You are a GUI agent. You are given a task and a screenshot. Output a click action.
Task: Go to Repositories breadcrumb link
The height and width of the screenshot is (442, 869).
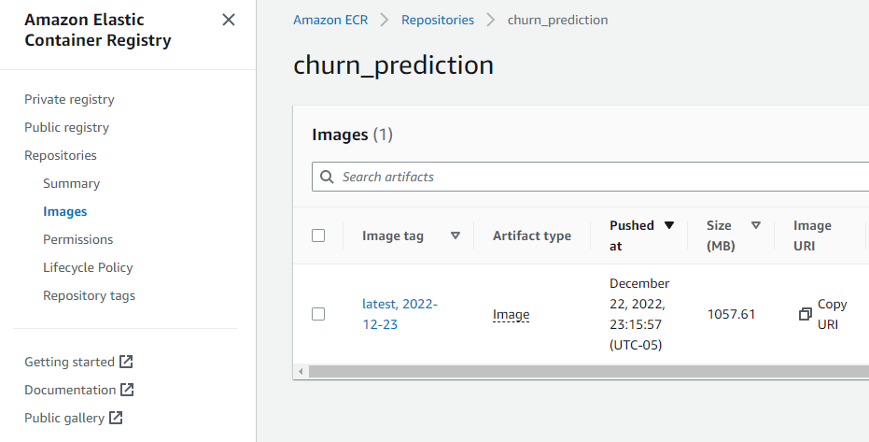[438, 20]
